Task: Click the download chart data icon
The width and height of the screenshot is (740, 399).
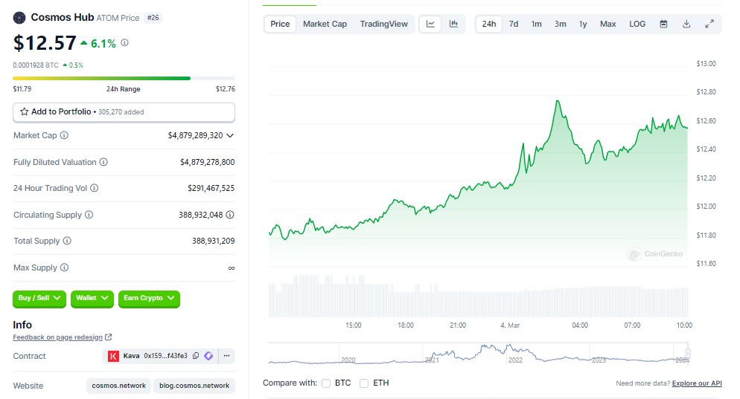Action: (686, 24)
